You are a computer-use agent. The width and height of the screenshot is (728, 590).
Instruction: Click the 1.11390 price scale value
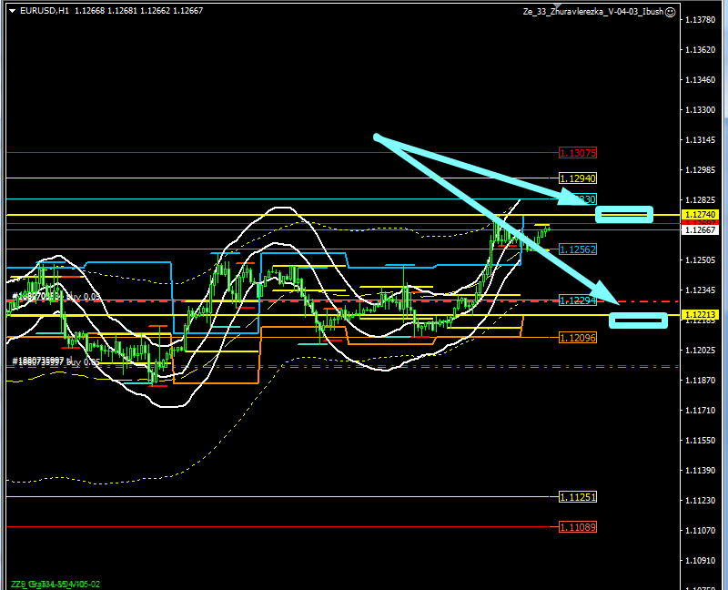point(700,471)
